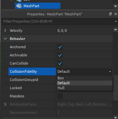Image resolution: width=118 pixels, height=119 pixels.
Task: Click the MeshPart cube icon
Action: point(19,6)
